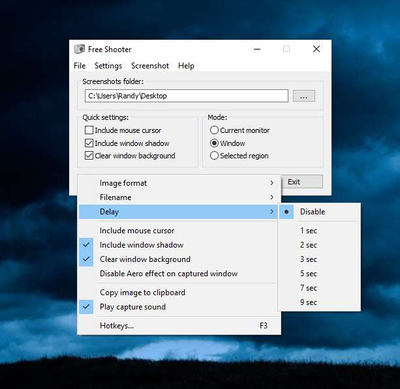The image size is (400, 389).
Task: Minimize the Free Shooter window
Action: click(257, 49)
